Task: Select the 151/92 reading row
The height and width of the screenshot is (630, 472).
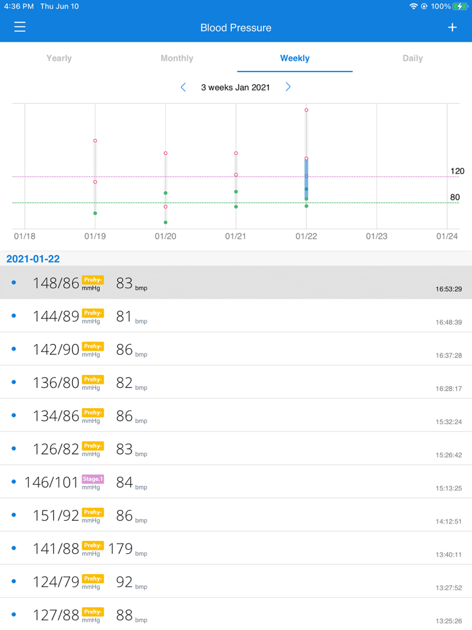Action: pos(236,515)
